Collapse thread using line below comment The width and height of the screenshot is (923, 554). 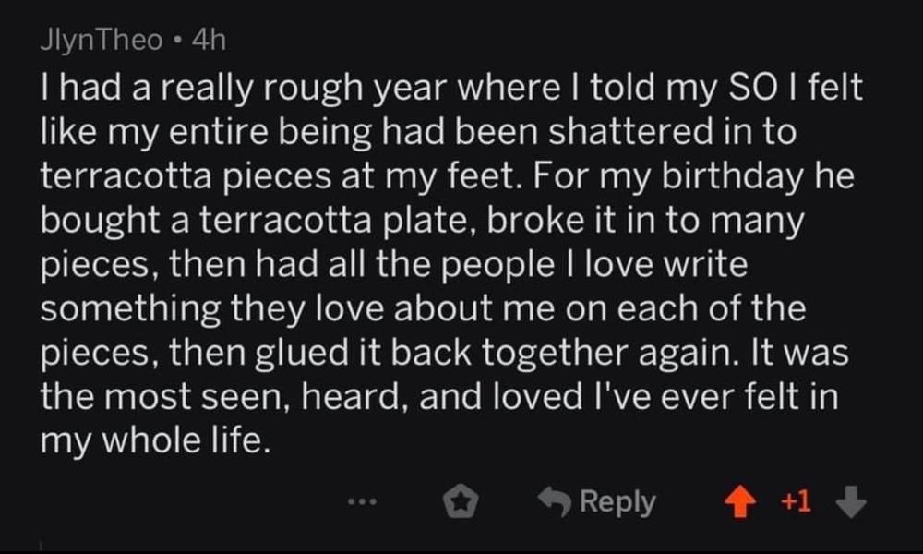(x=42, y=547)
